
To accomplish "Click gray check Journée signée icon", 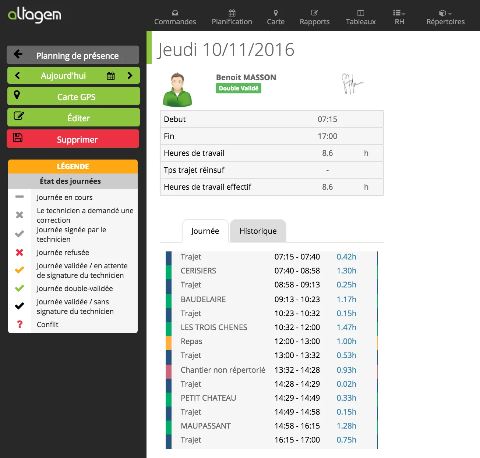I will pyautogui.click(x=20, y=234).
